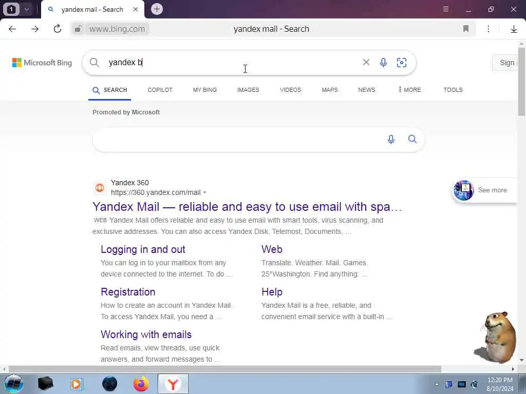Open the Windows Start button
This screenshot has width=526, height=394.
(13, 384)
